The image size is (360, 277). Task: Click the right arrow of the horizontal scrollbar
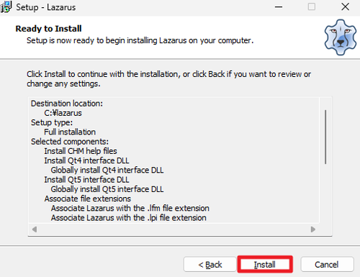coord(313,230)
